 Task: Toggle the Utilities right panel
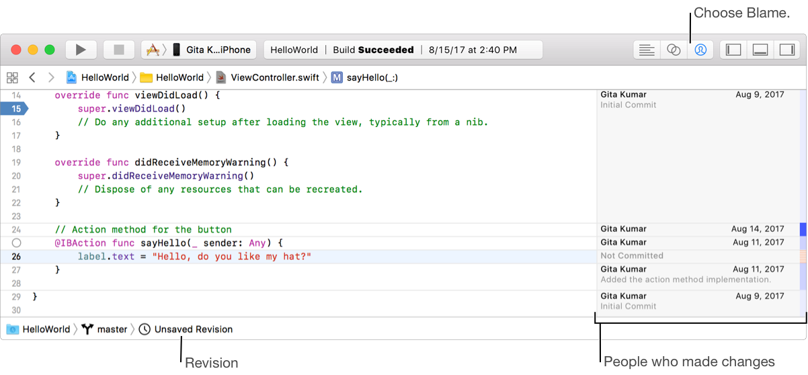786,50
